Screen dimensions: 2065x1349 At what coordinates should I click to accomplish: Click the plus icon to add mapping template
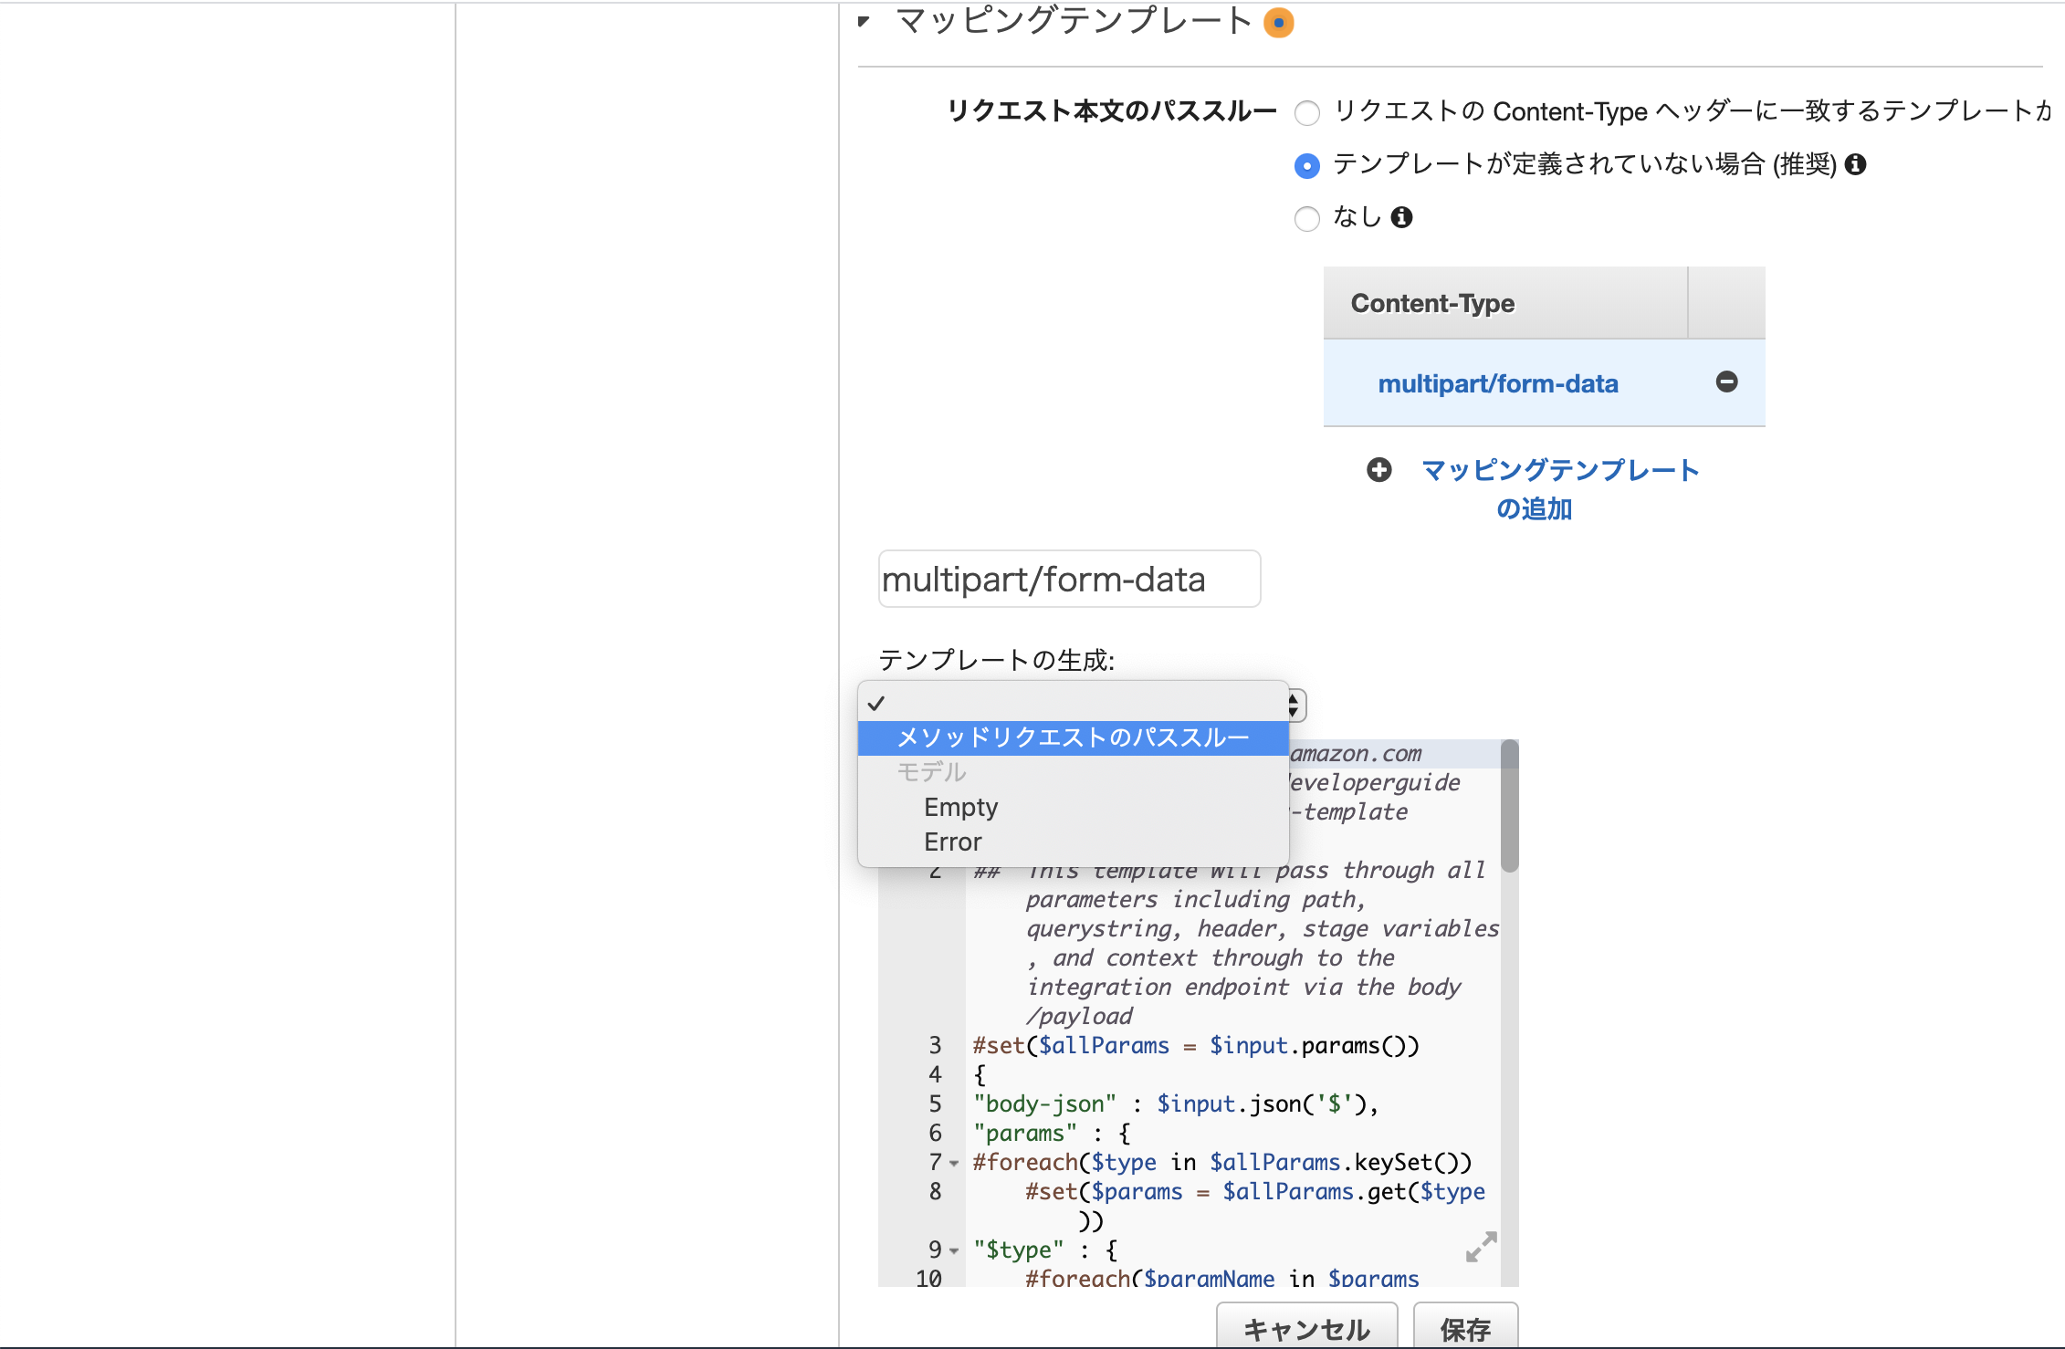(x=1378, y=470)
